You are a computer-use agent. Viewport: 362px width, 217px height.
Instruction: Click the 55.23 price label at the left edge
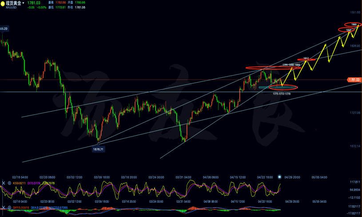(x=4, y=29)
